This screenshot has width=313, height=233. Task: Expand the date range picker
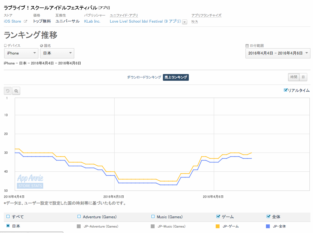click(277, 53)
